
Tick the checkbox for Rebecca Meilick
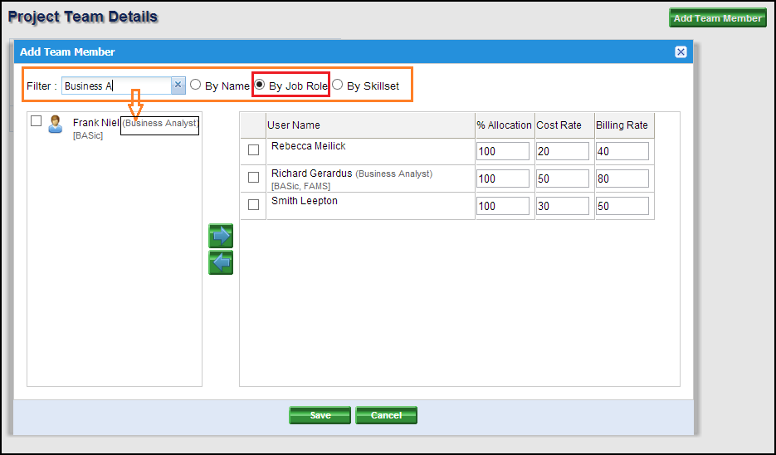(x=254, y=150)
